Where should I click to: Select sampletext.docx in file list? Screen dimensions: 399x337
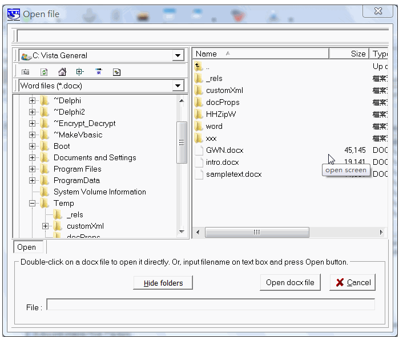click(x=234, y=174)
